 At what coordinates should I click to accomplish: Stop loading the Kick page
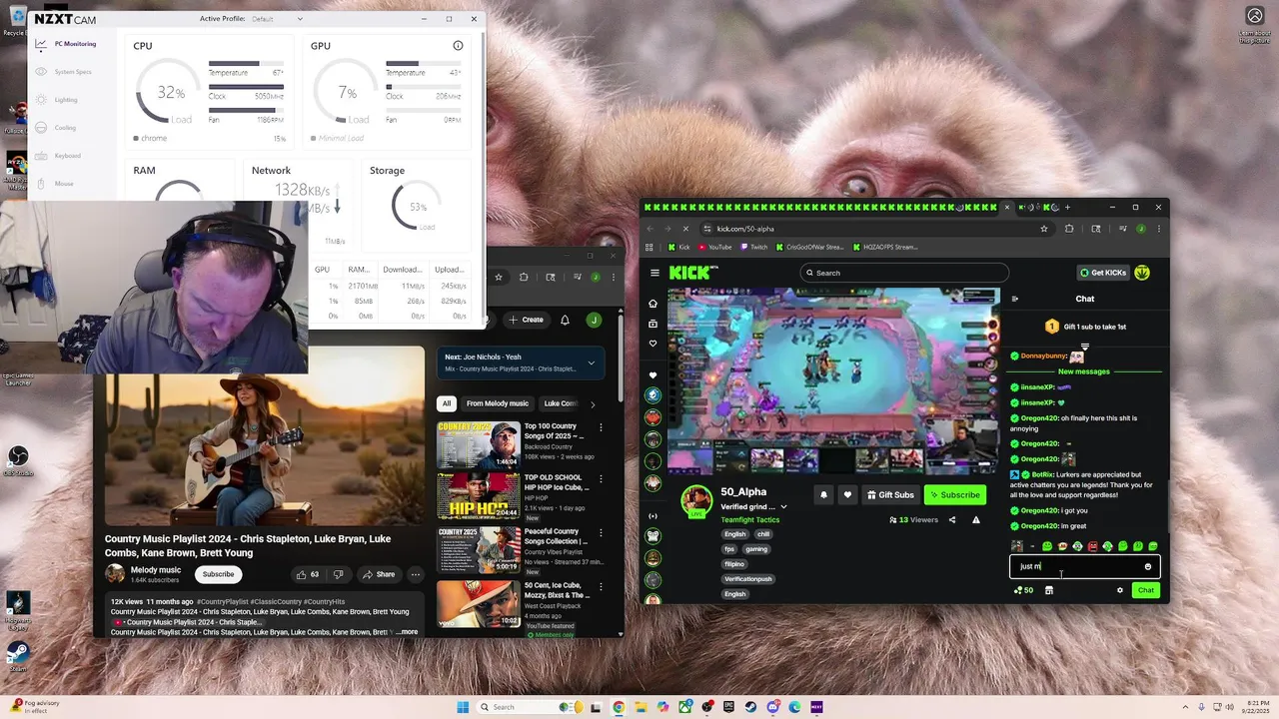pyautogui.click(x=686, y=229)
